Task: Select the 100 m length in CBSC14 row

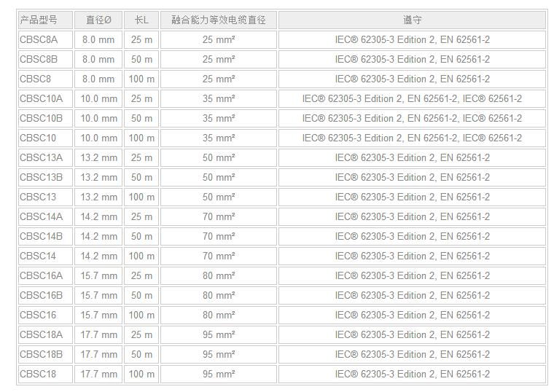Action: pyautogui.click(x=141, y=256)
